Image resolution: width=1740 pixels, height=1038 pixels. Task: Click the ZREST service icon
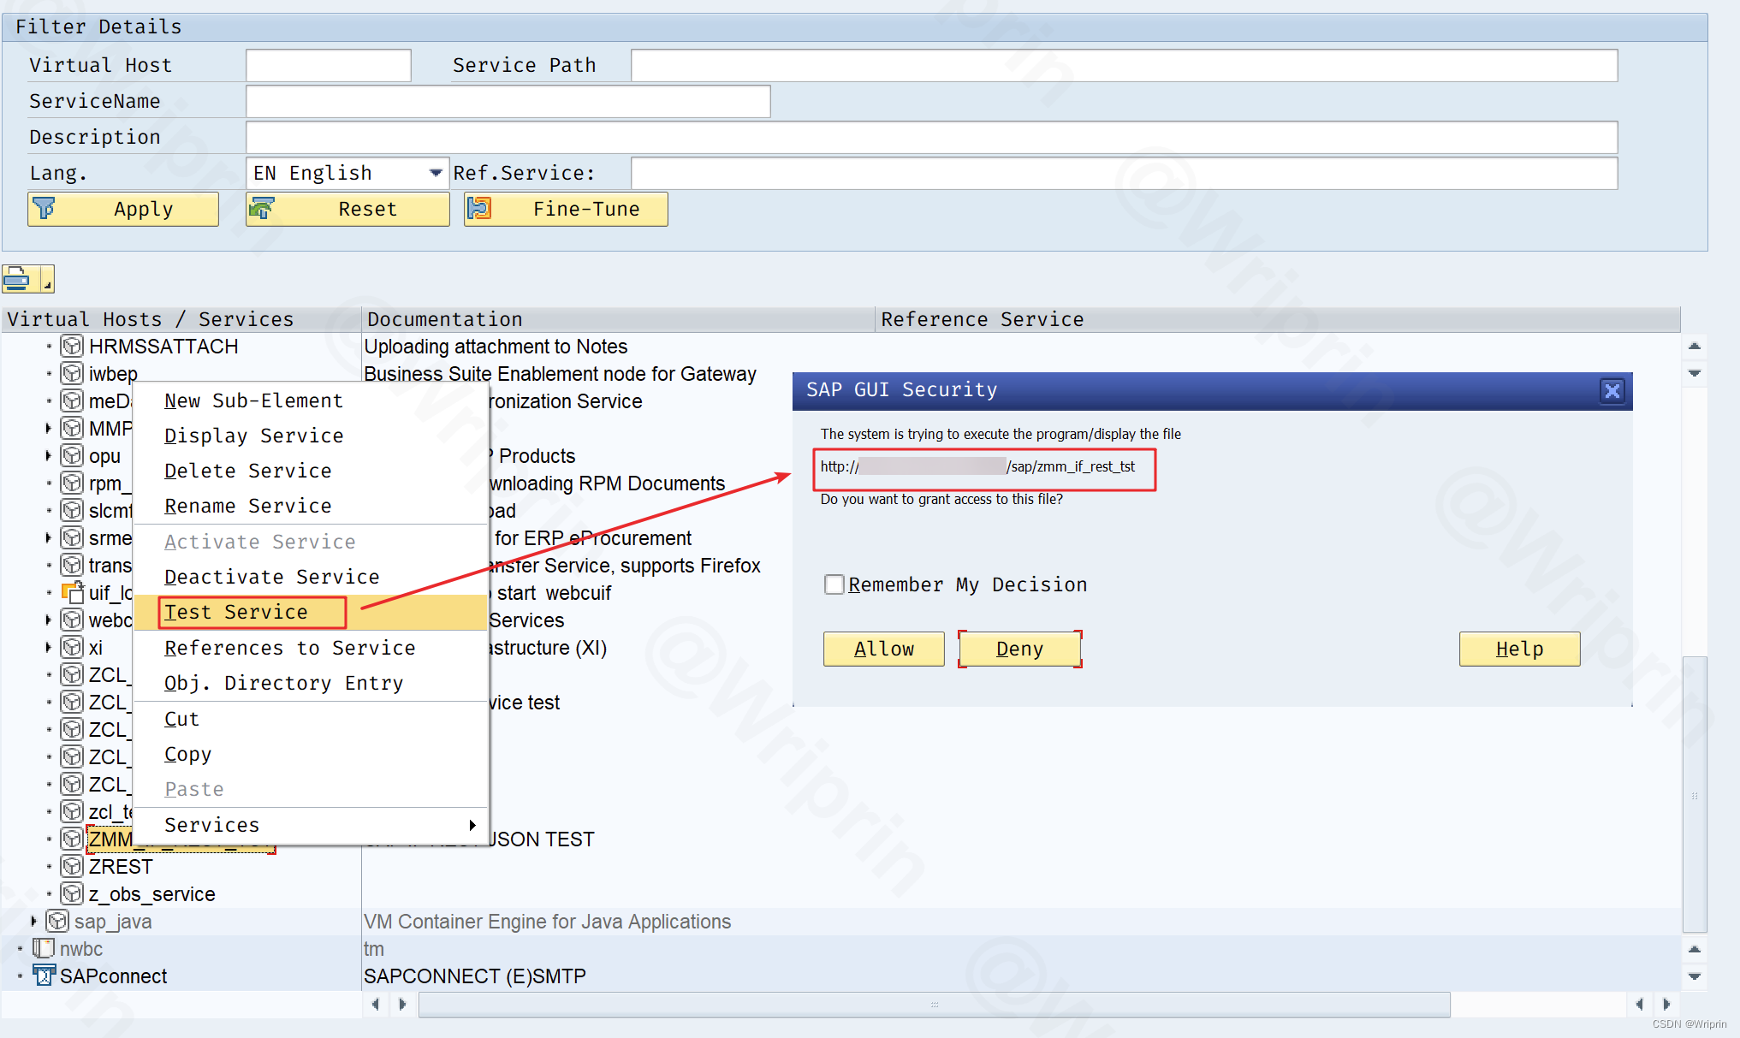coord(73,866)
